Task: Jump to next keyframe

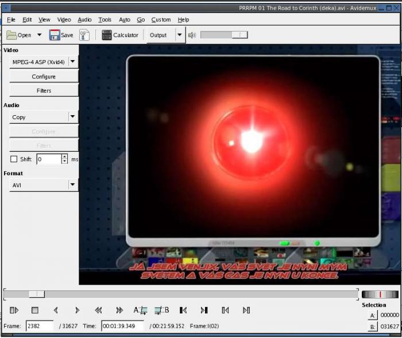Action: point(119,311)
